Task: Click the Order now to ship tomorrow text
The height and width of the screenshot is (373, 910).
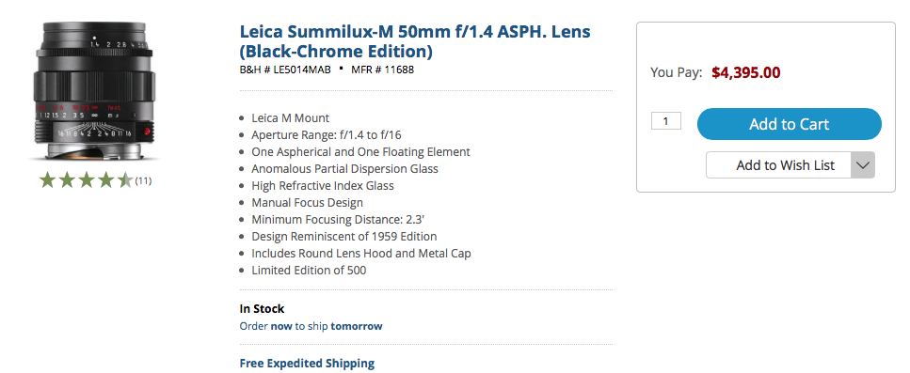Action: tap(311, 326)
